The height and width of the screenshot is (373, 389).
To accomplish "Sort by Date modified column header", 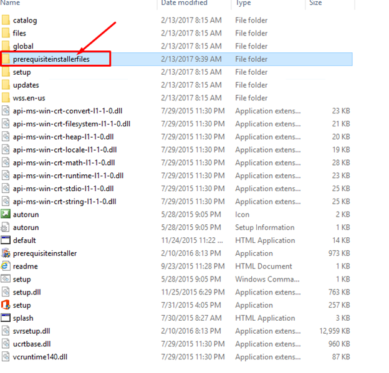I will click(185, 3).
